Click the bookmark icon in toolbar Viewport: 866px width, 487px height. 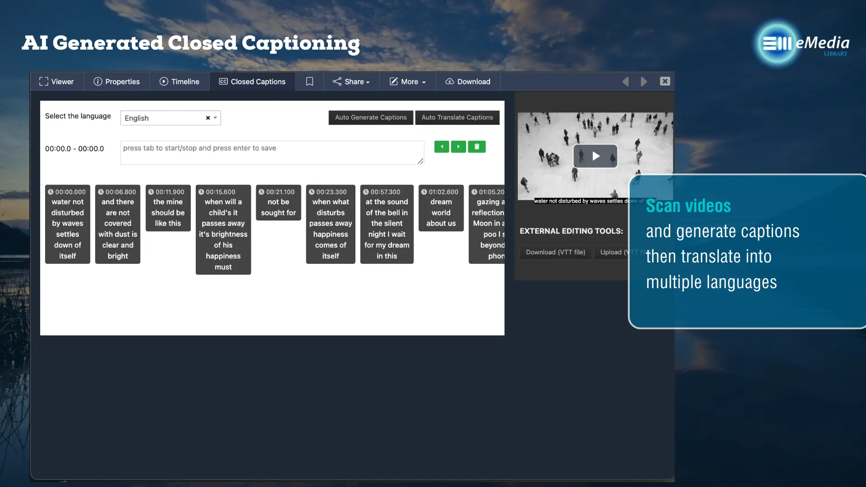[x=309, y=82]
